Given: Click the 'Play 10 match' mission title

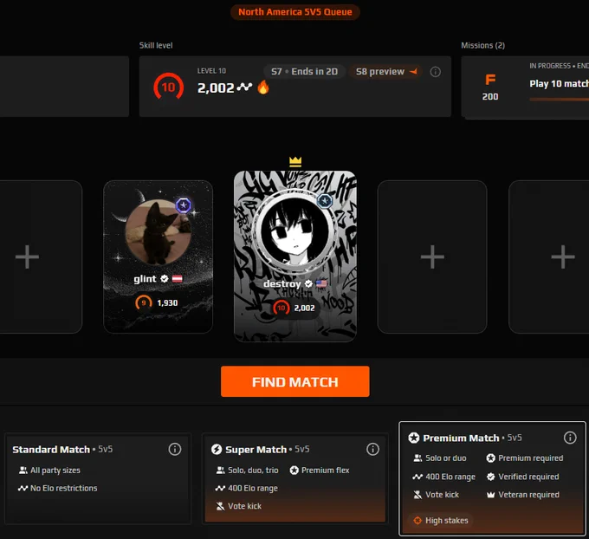Looking at the screenshot, I should (x=560, y=83).
